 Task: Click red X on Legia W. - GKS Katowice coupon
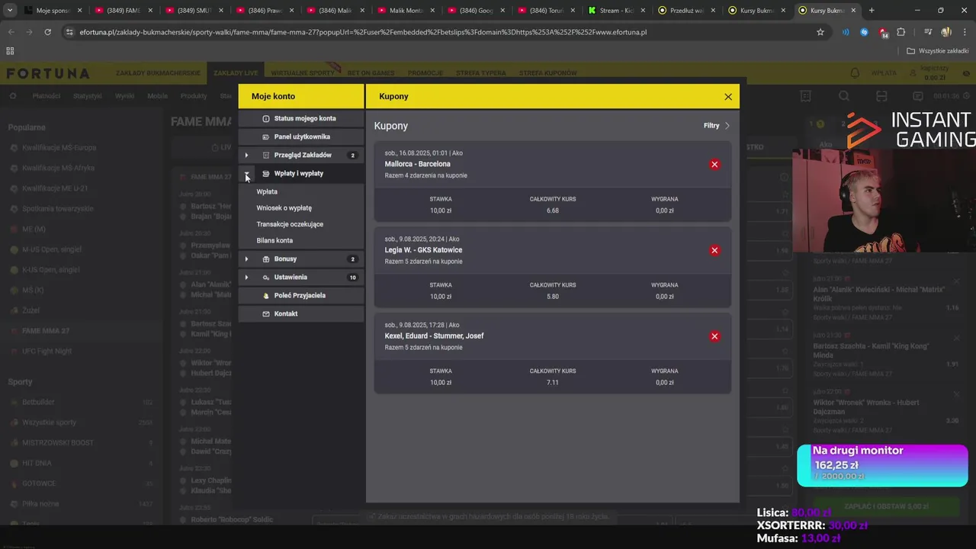pos(714,251)
